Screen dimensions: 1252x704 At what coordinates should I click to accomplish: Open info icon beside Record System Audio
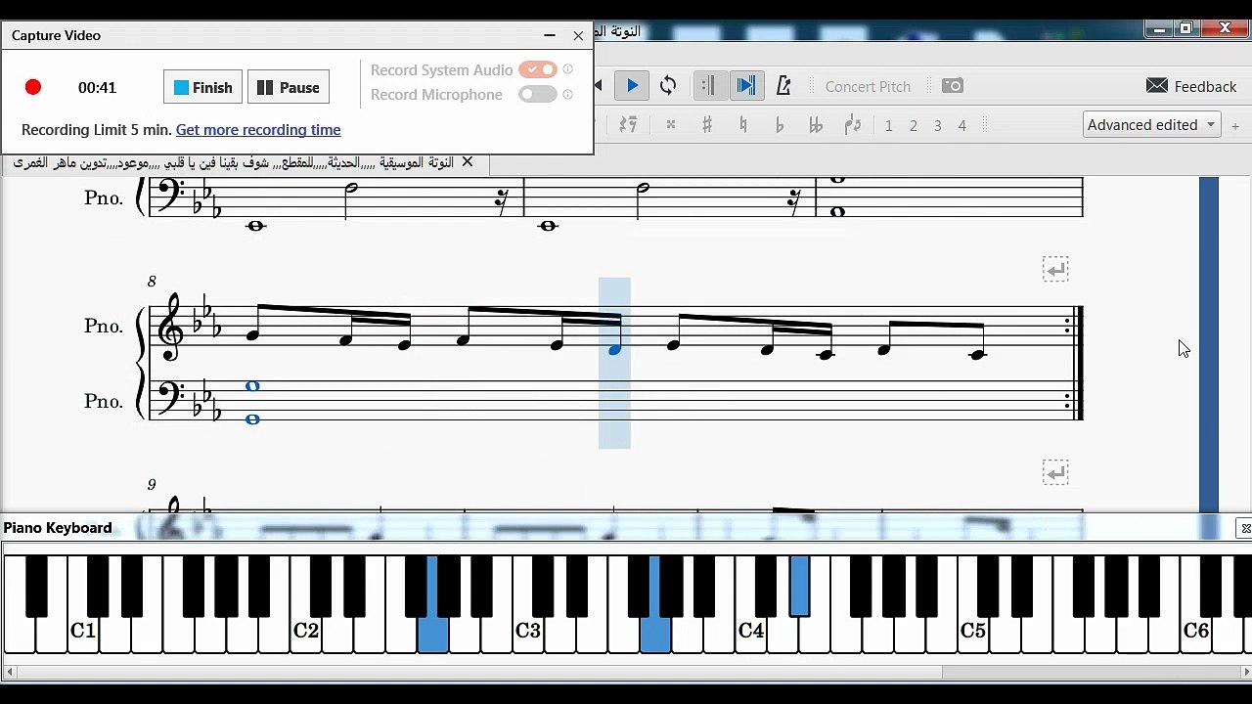click(568, 69)
